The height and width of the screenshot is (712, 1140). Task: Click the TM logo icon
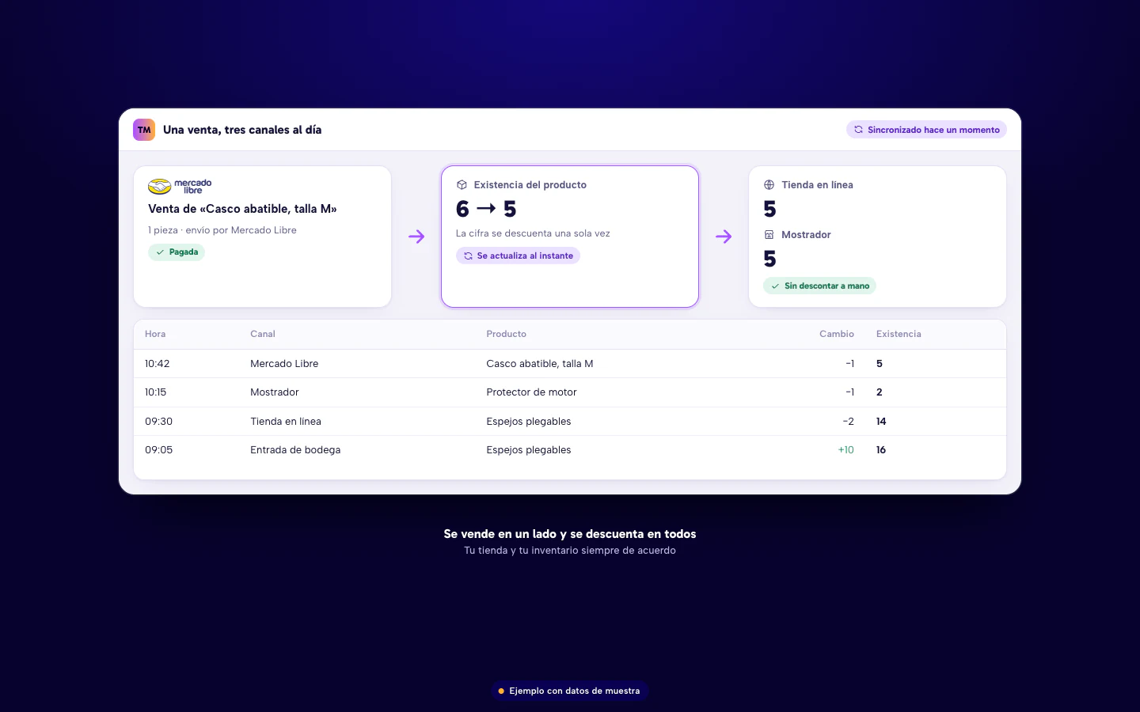point(144,130)
